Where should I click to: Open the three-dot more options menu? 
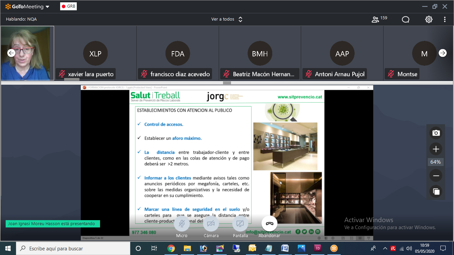click(x=445, y=19)
